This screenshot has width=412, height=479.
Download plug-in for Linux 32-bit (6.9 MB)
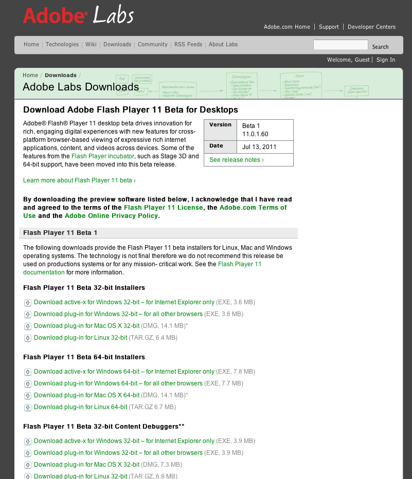click(80, 476)
